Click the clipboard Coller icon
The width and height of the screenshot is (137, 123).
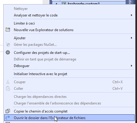(x=8, y=89)
